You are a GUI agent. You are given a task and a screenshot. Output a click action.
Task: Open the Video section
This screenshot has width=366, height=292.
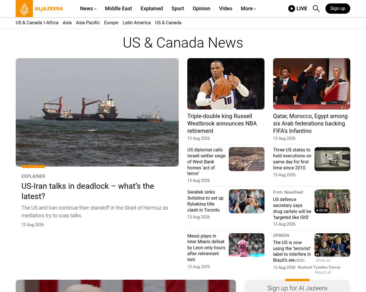point(226,9)
